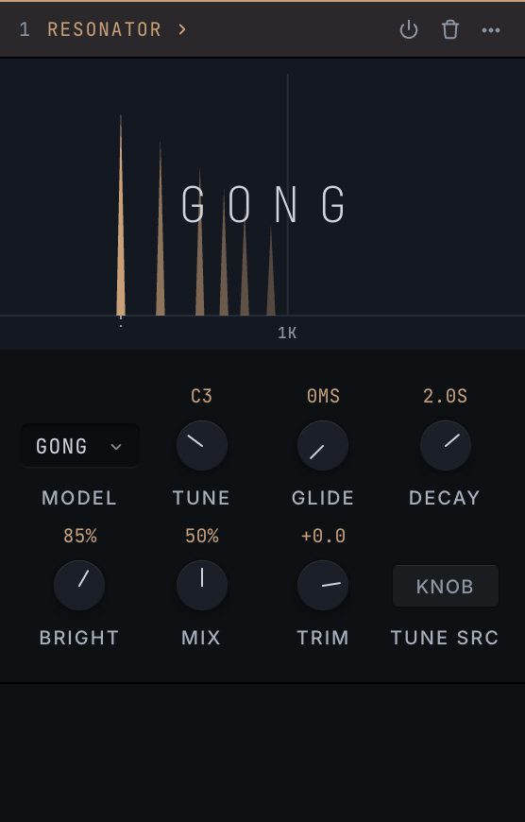Screen dimensions: 525x822
Task: Click the MODEL label
Action: point(79,498)
